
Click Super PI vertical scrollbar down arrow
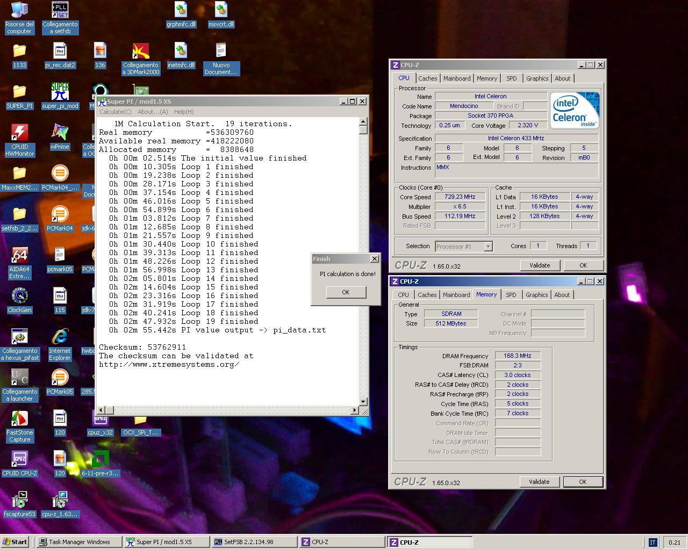point(363,402)
